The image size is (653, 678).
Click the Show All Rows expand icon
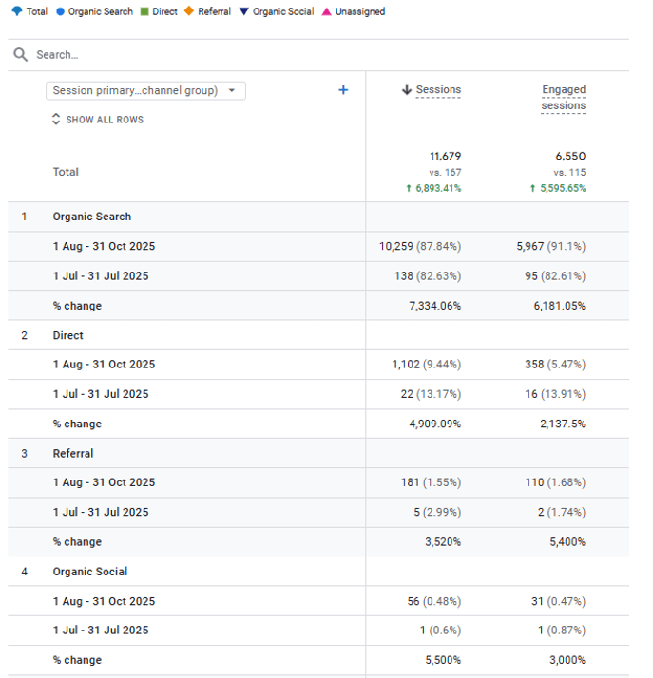(56, 120)
